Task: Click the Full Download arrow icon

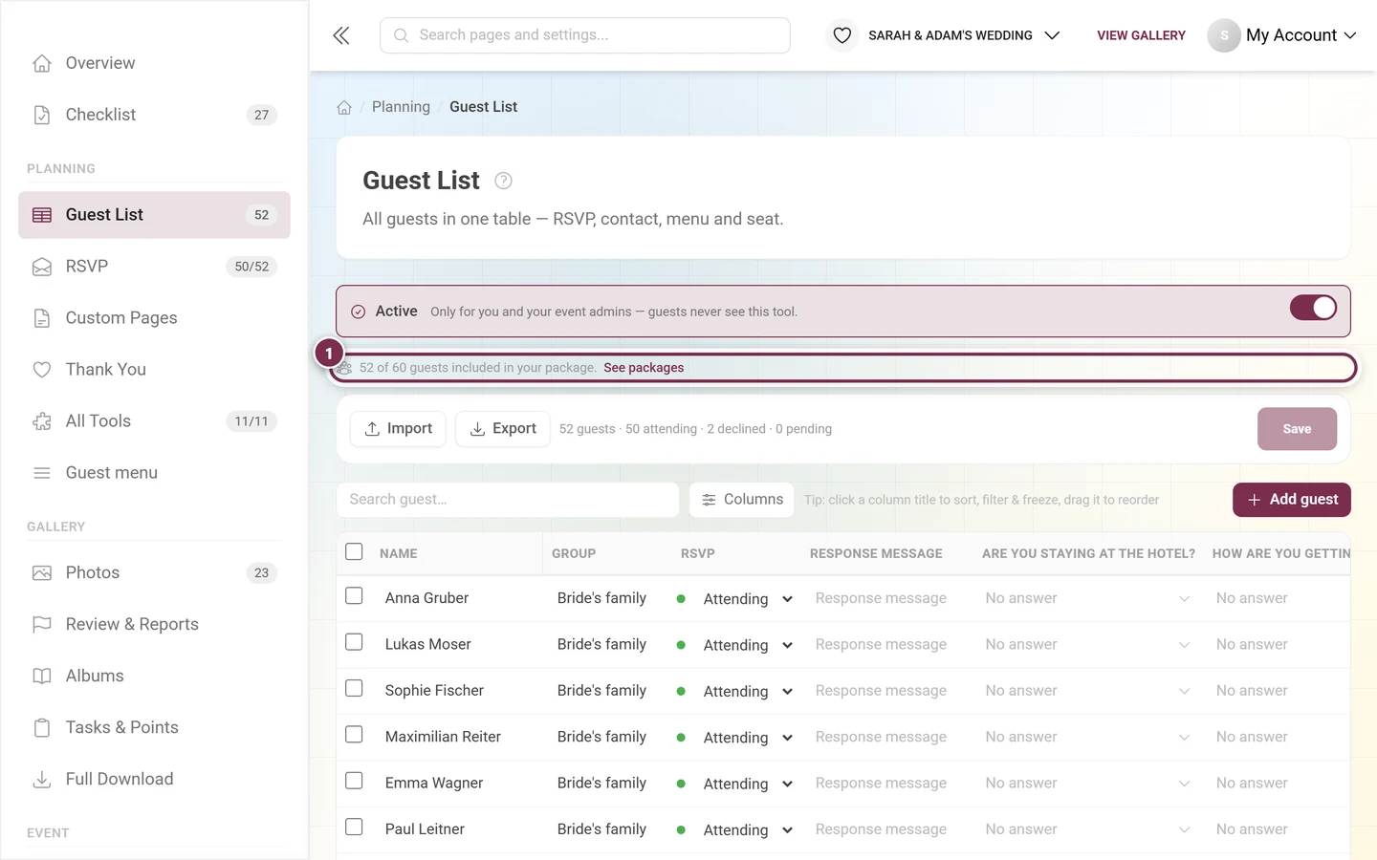Action: tap(42, 780)
